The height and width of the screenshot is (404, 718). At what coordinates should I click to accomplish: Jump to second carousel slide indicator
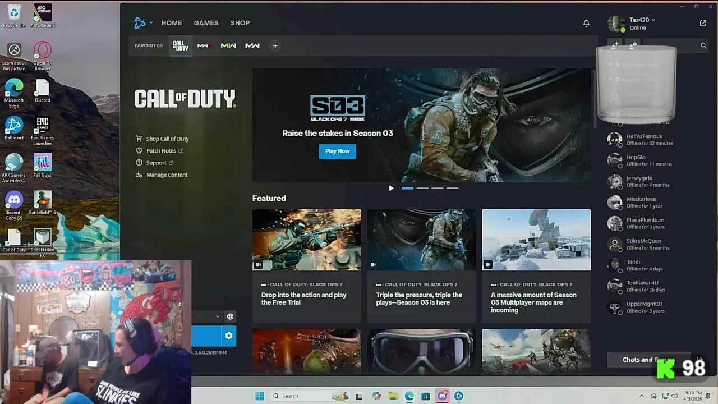pos(422,188)
